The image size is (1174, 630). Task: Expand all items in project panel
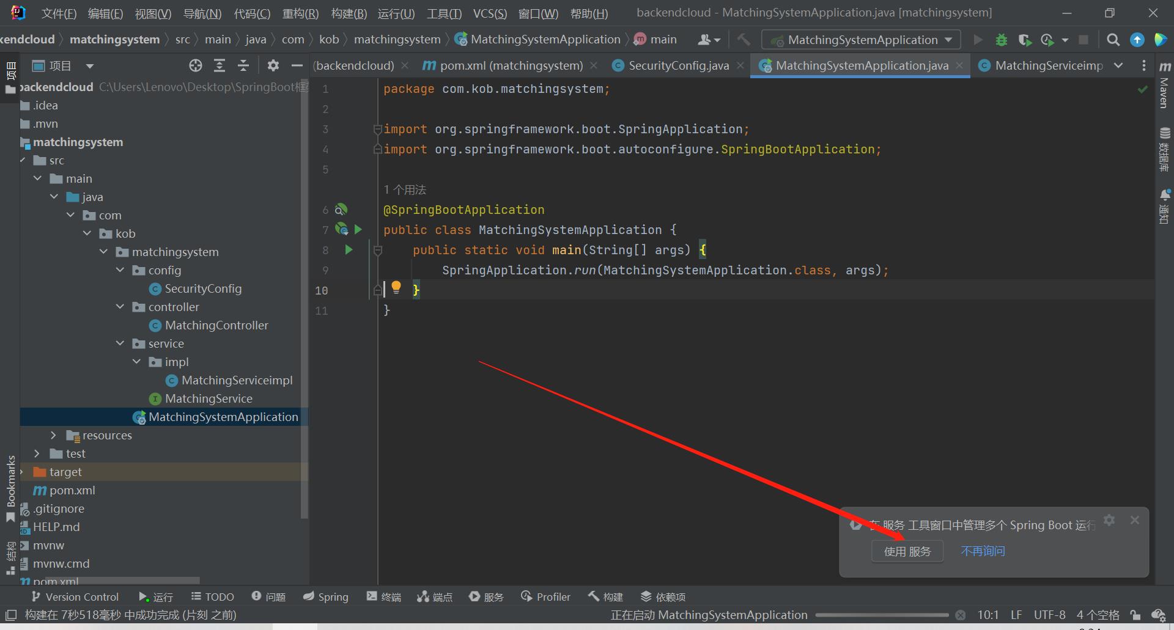(220, 65)
